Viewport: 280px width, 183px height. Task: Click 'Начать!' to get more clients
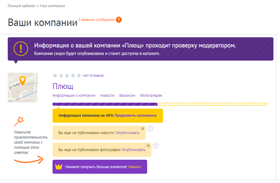pyautogui.click(x=134, y=167)
